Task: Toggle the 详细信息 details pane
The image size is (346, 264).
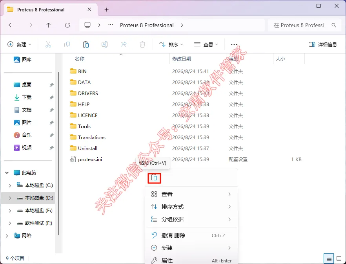Action: pyautogui.click(x=322, y=45)
